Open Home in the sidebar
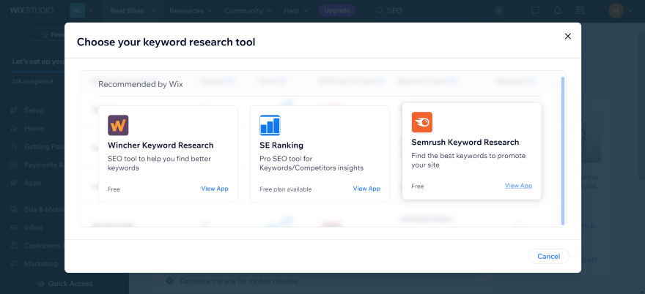 (34, 129)
